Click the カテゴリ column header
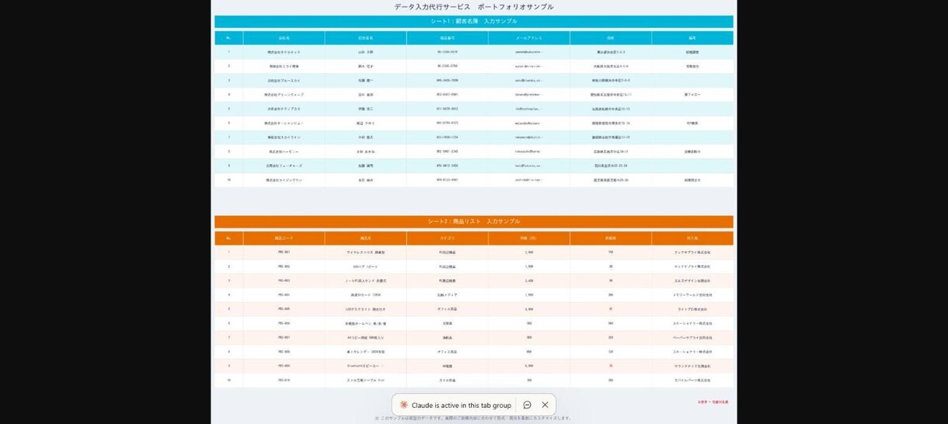948x424 pixels. [x=447, y=238]
